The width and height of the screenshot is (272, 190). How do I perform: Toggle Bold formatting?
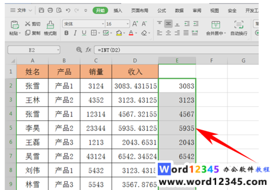[x=66, y=33]
